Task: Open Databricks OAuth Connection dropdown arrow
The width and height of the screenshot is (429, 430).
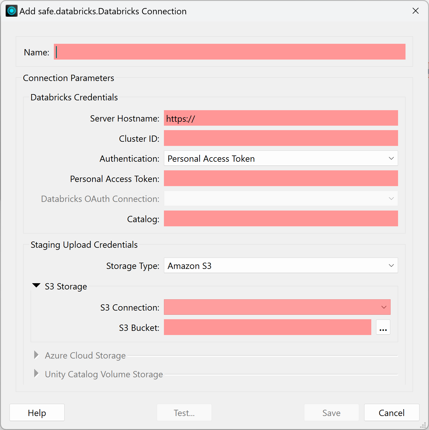Action: tap(391, 199)
